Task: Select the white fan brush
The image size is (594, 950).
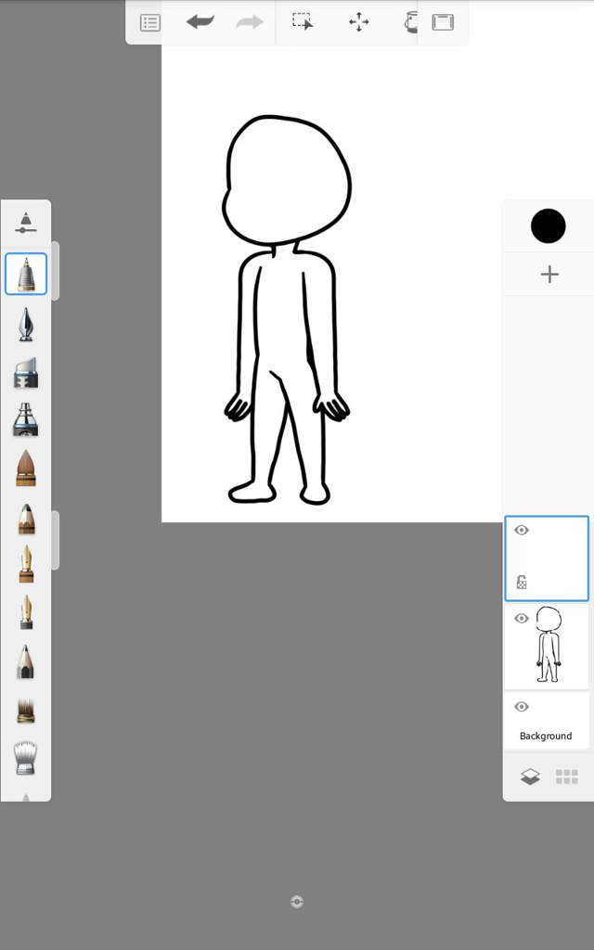Action: [x=25, y=758]
